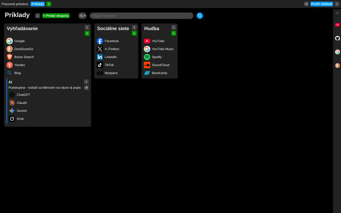Click the YouTube icon in right sidebar
The image size is (341, 213).
(x=338, y=25)
